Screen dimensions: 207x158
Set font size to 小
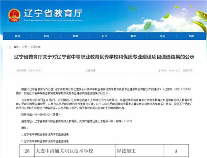pos(176,70)
